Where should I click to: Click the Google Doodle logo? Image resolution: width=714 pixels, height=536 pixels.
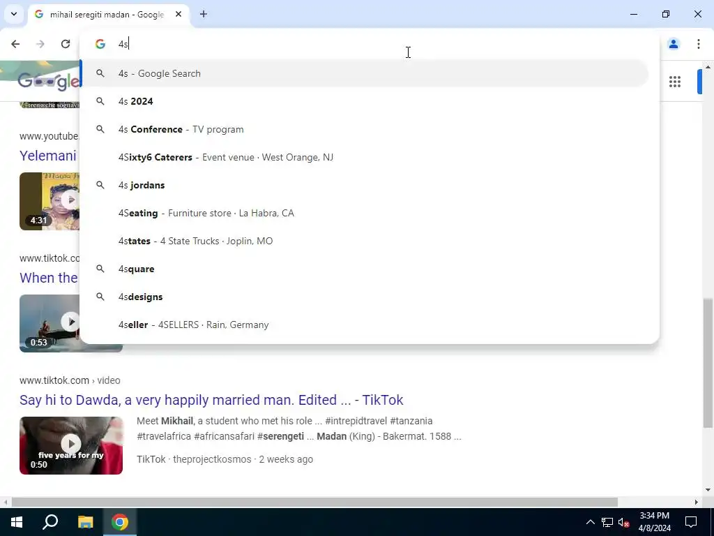point(48,82)
